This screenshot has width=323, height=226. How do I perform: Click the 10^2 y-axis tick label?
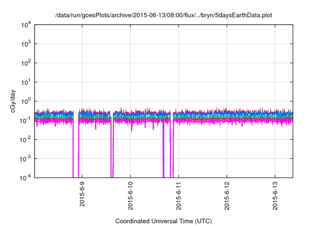coord(26,63)
